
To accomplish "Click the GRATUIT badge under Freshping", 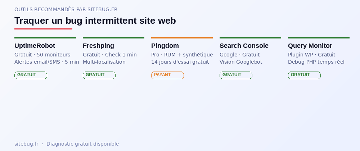I will coord(99,75).
